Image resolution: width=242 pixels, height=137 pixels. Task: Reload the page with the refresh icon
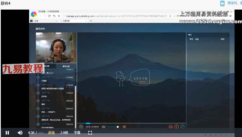[x=49, y=16]
